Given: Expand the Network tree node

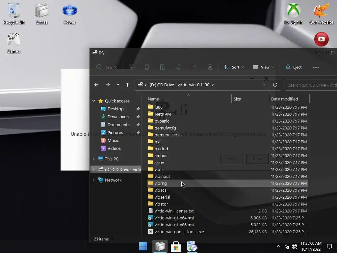Looking at the screenshot, I should (x=94, y=180).
